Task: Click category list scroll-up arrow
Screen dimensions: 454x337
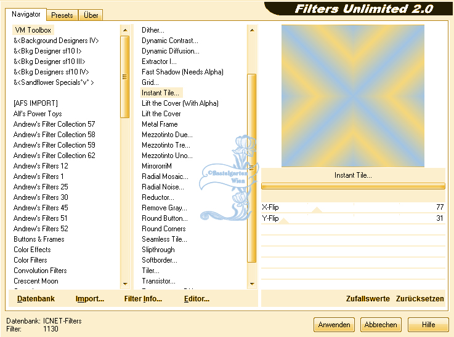Action: pos(125,30)
